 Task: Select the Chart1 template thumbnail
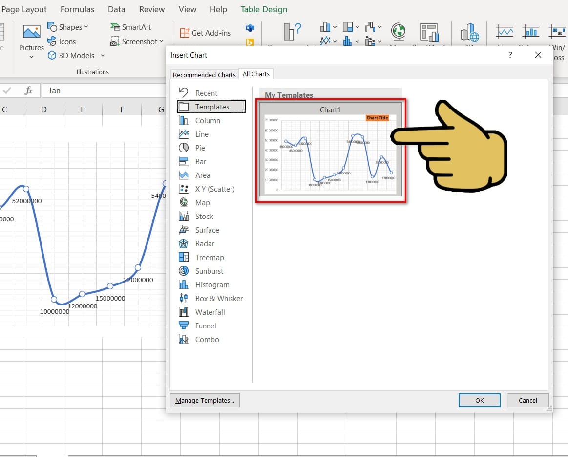pos(331,149)
